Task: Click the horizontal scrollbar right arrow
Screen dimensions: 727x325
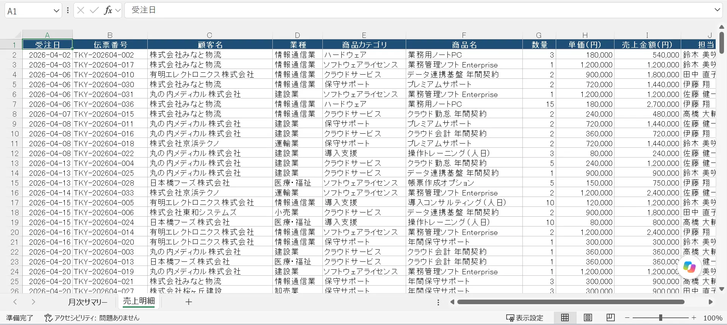Action: click(711, 302)
